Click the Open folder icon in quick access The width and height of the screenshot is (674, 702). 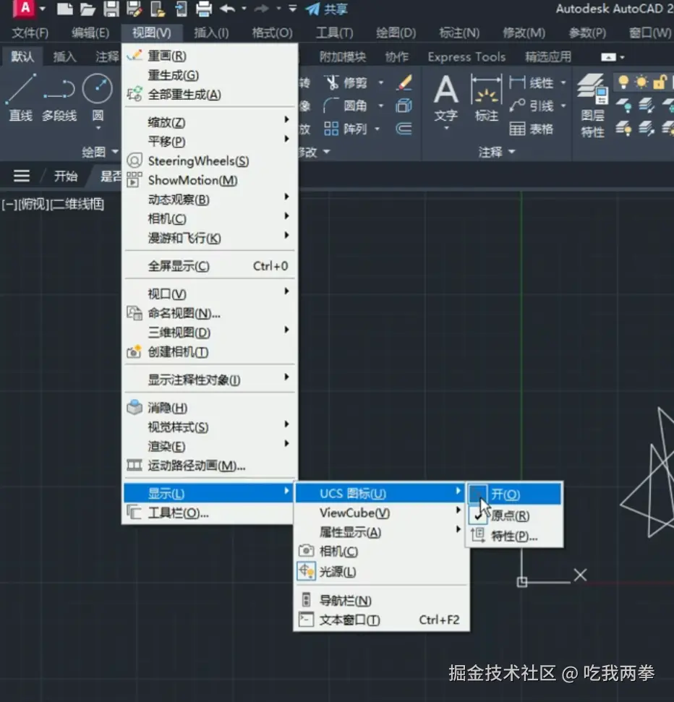pos(88,9)
